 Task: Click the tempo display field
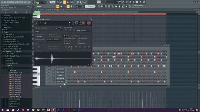(52, 2)
